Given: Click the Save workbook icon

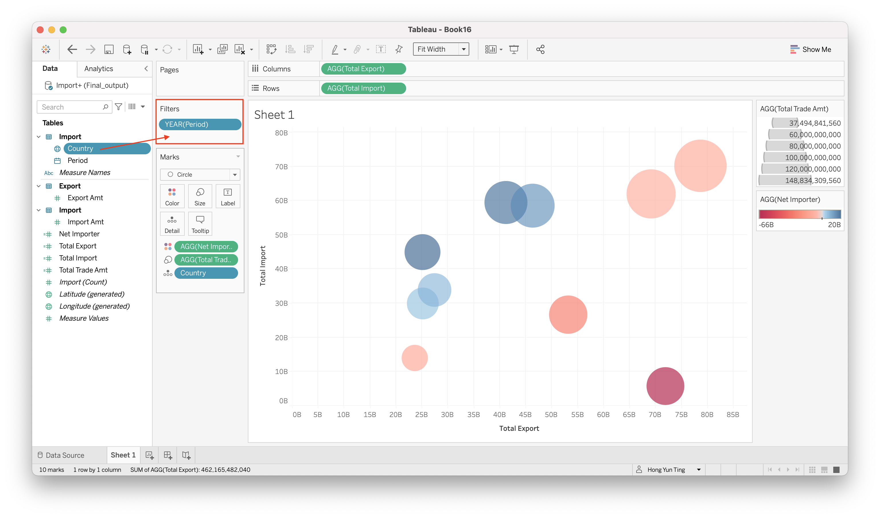Looking at the screenshot, I should 109,49.
